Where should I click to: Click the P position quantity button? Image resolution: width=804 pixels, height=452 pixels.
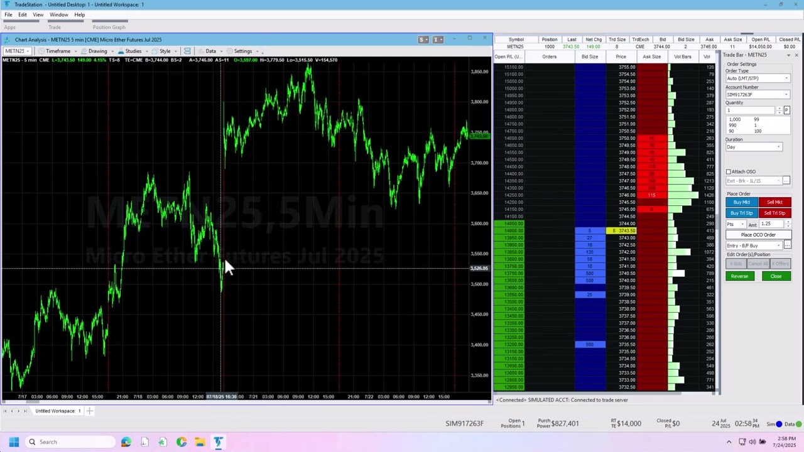[786, 110]
